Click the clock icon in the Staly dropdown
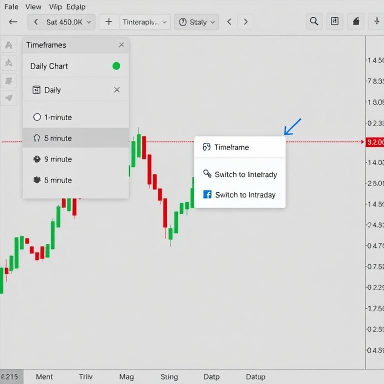The height and width of the screenshot is (384, 384). pos(182,22)
